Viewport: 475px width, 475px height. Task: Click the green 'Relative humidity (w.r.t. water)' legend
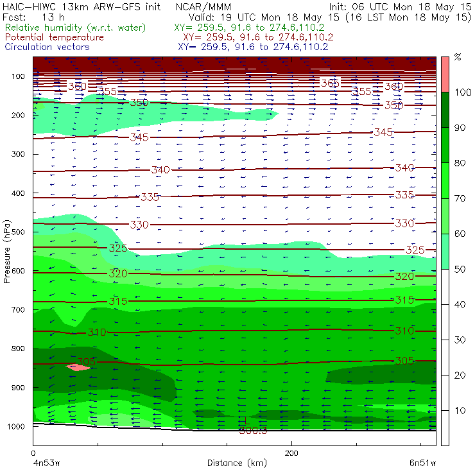coord(76,28)
